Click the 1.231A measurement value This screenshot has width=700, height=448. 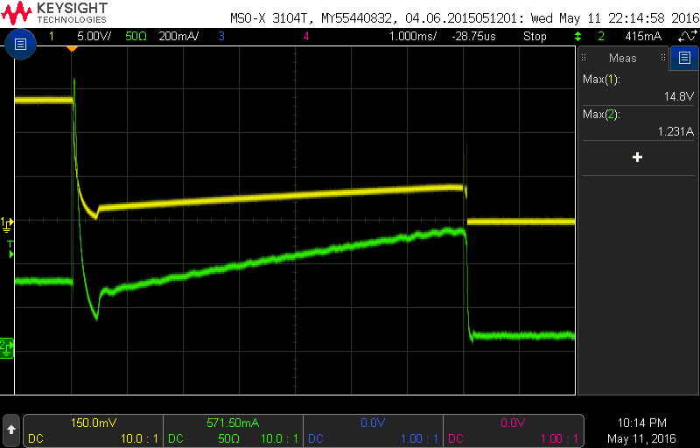tap(675, 131)
